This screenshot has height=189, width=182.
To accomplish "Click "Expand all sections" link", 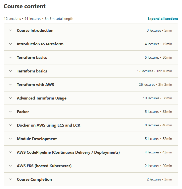I will click(163, 19).
